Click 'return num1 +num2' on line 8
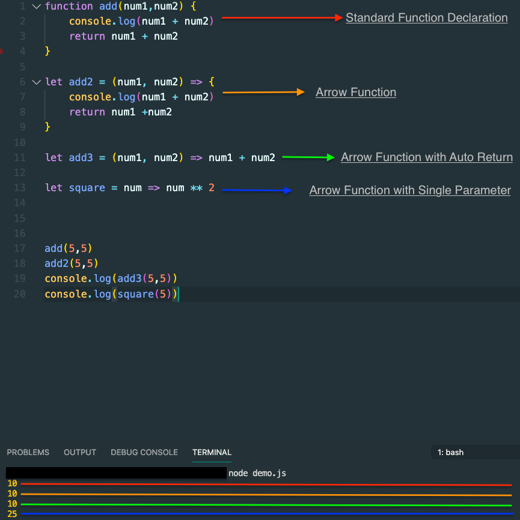This screenshot has width=520, height=520. (120, 112)
